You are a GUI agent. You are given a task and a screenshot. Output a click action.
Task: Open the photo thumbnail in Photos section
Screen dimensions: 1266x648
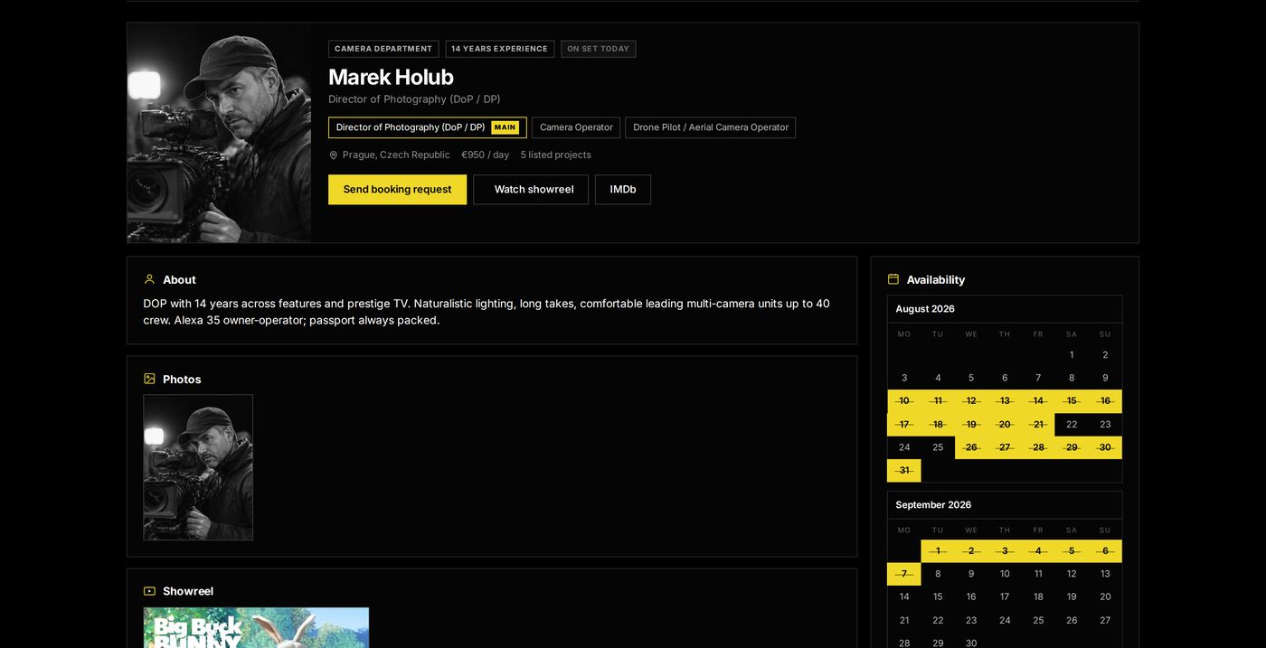tap(198, 467)
